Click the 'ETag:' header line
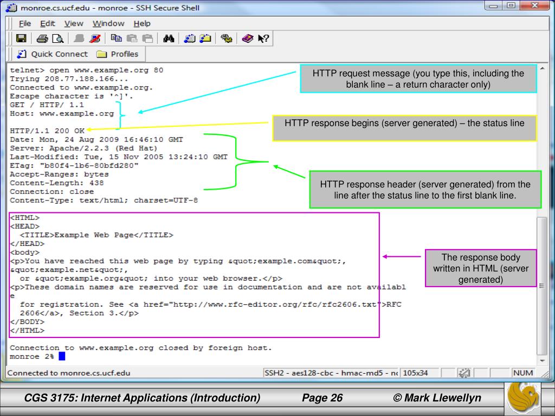 pos(74,166)
